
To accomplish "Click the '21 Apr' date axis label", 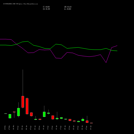I will click(x=69, y=128).
